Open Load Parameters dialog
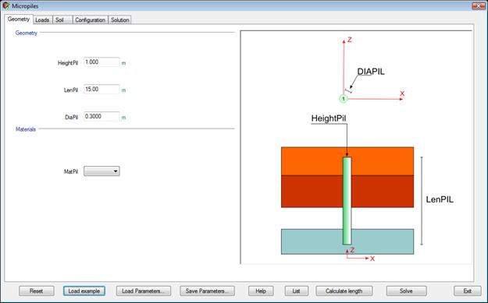 [x=144, y=291]
